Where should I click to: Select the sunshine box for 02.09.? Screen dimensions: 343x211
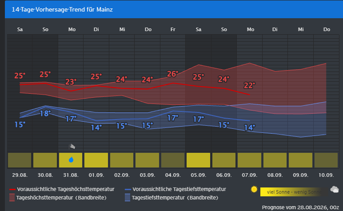[122, 160]
